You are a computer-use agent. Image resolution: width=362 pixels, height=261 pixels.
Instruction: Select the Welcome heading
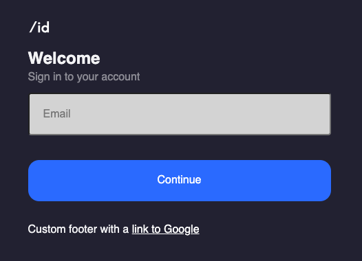click(x=64, y=58)
